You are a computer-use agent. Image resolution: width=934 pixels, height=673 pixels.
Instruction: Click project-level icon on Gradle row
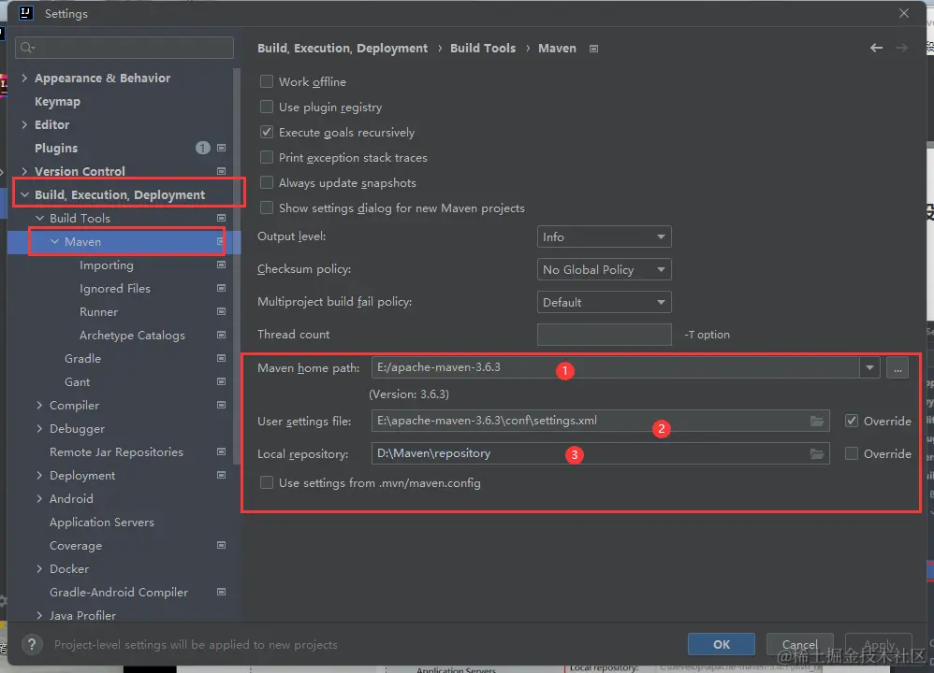[x=221, y=358]
